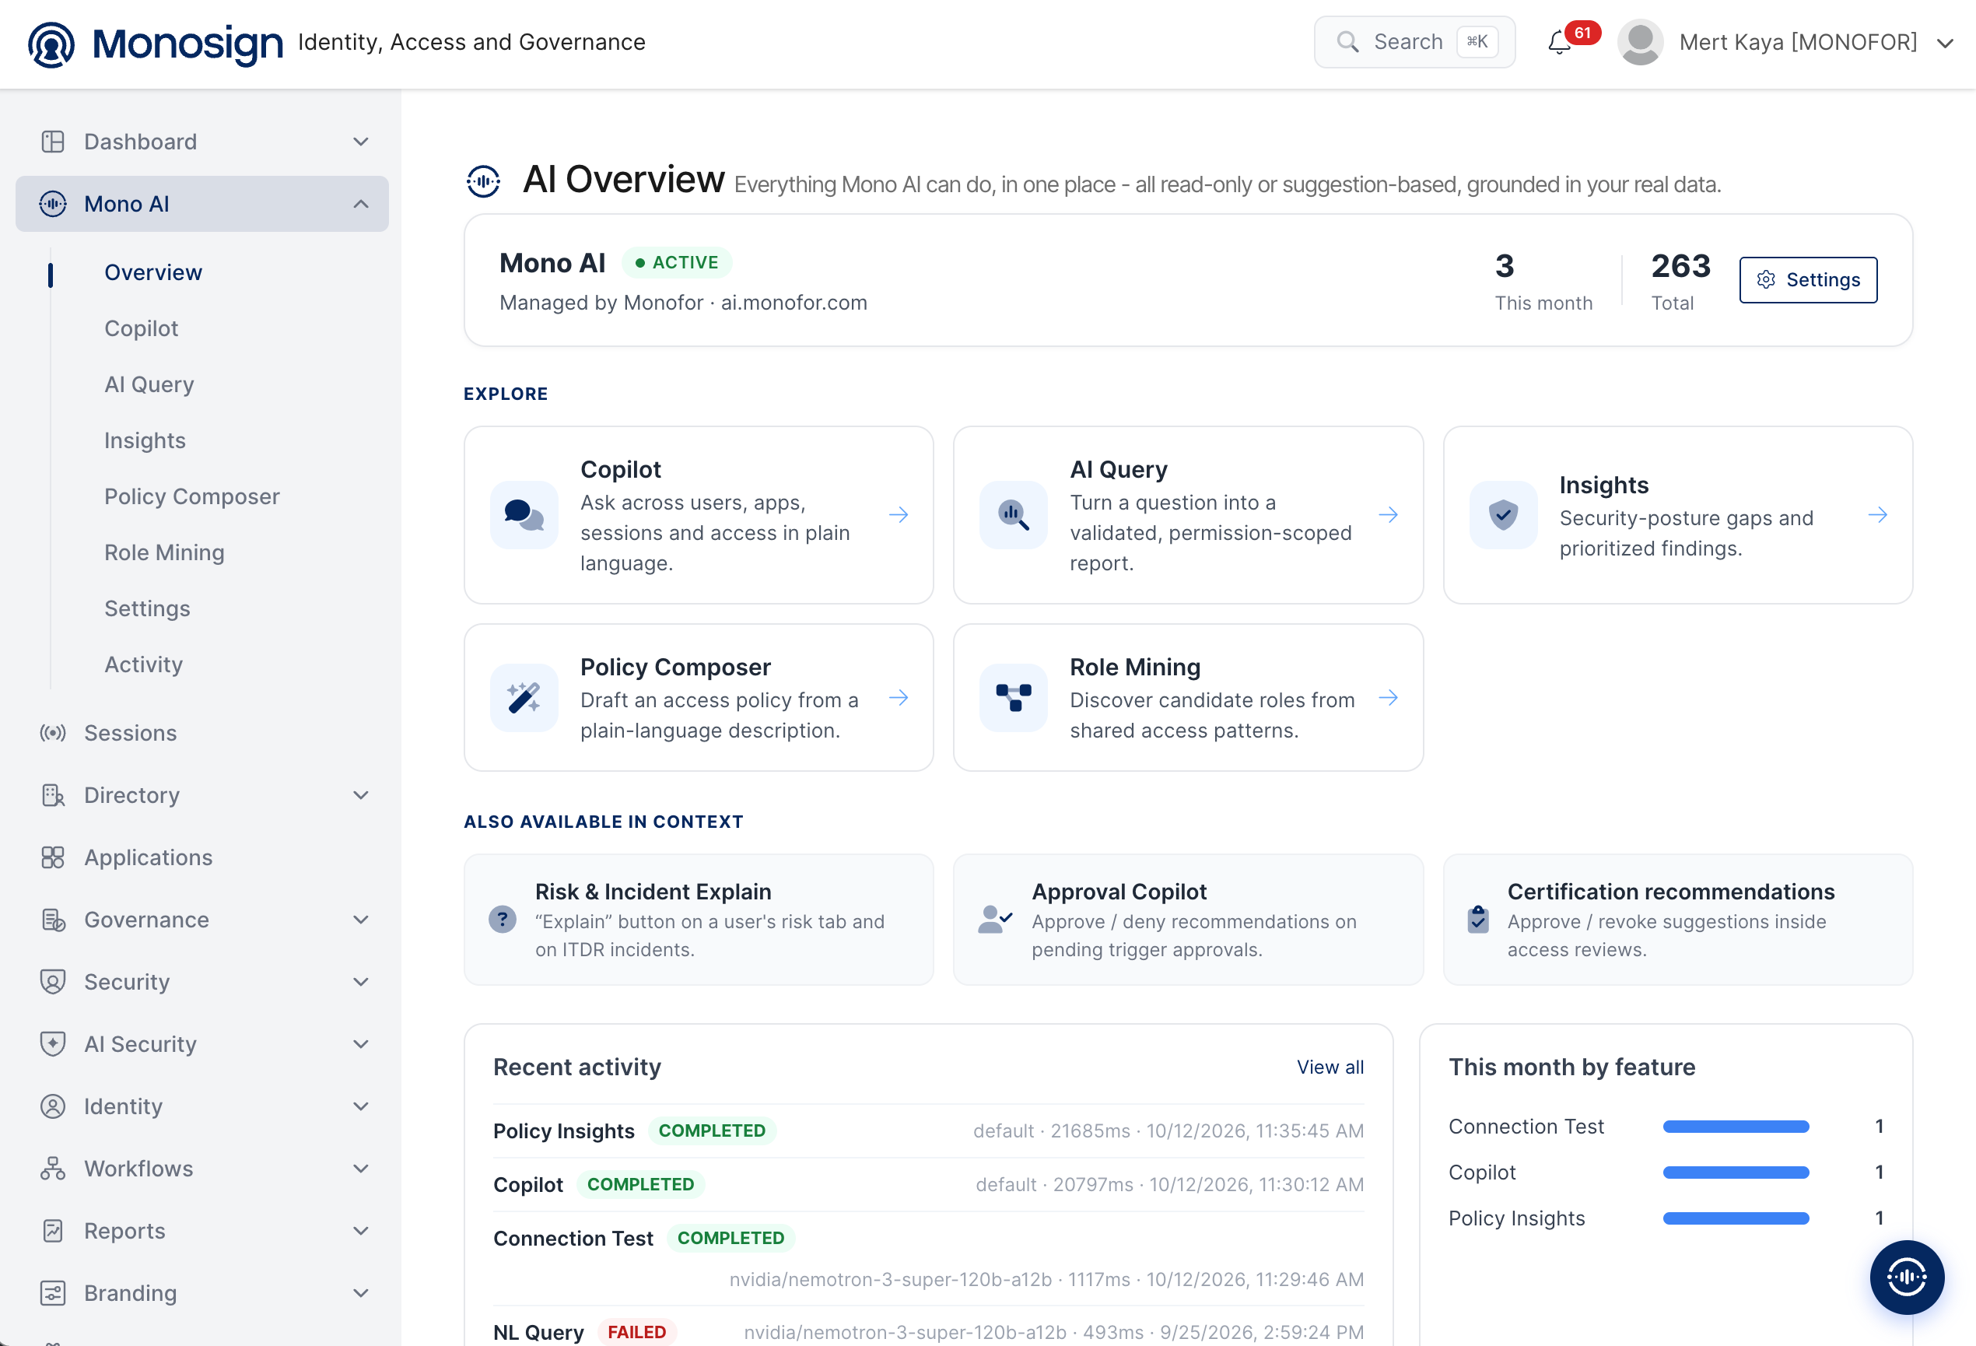This screenshot has width=1976, height=1346.
Task: Open the notifications bell
Action: [1558, 43]
